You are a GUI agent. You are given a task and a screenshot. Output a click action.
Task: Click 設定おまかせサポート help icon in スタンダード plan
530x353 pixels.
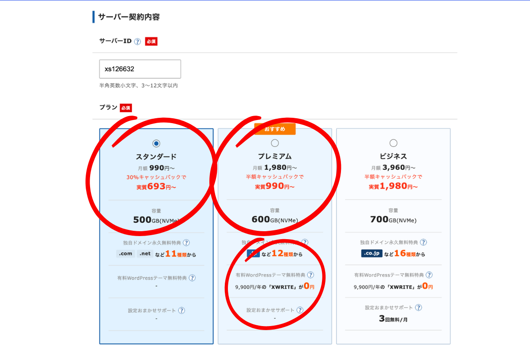coord(182,311)
